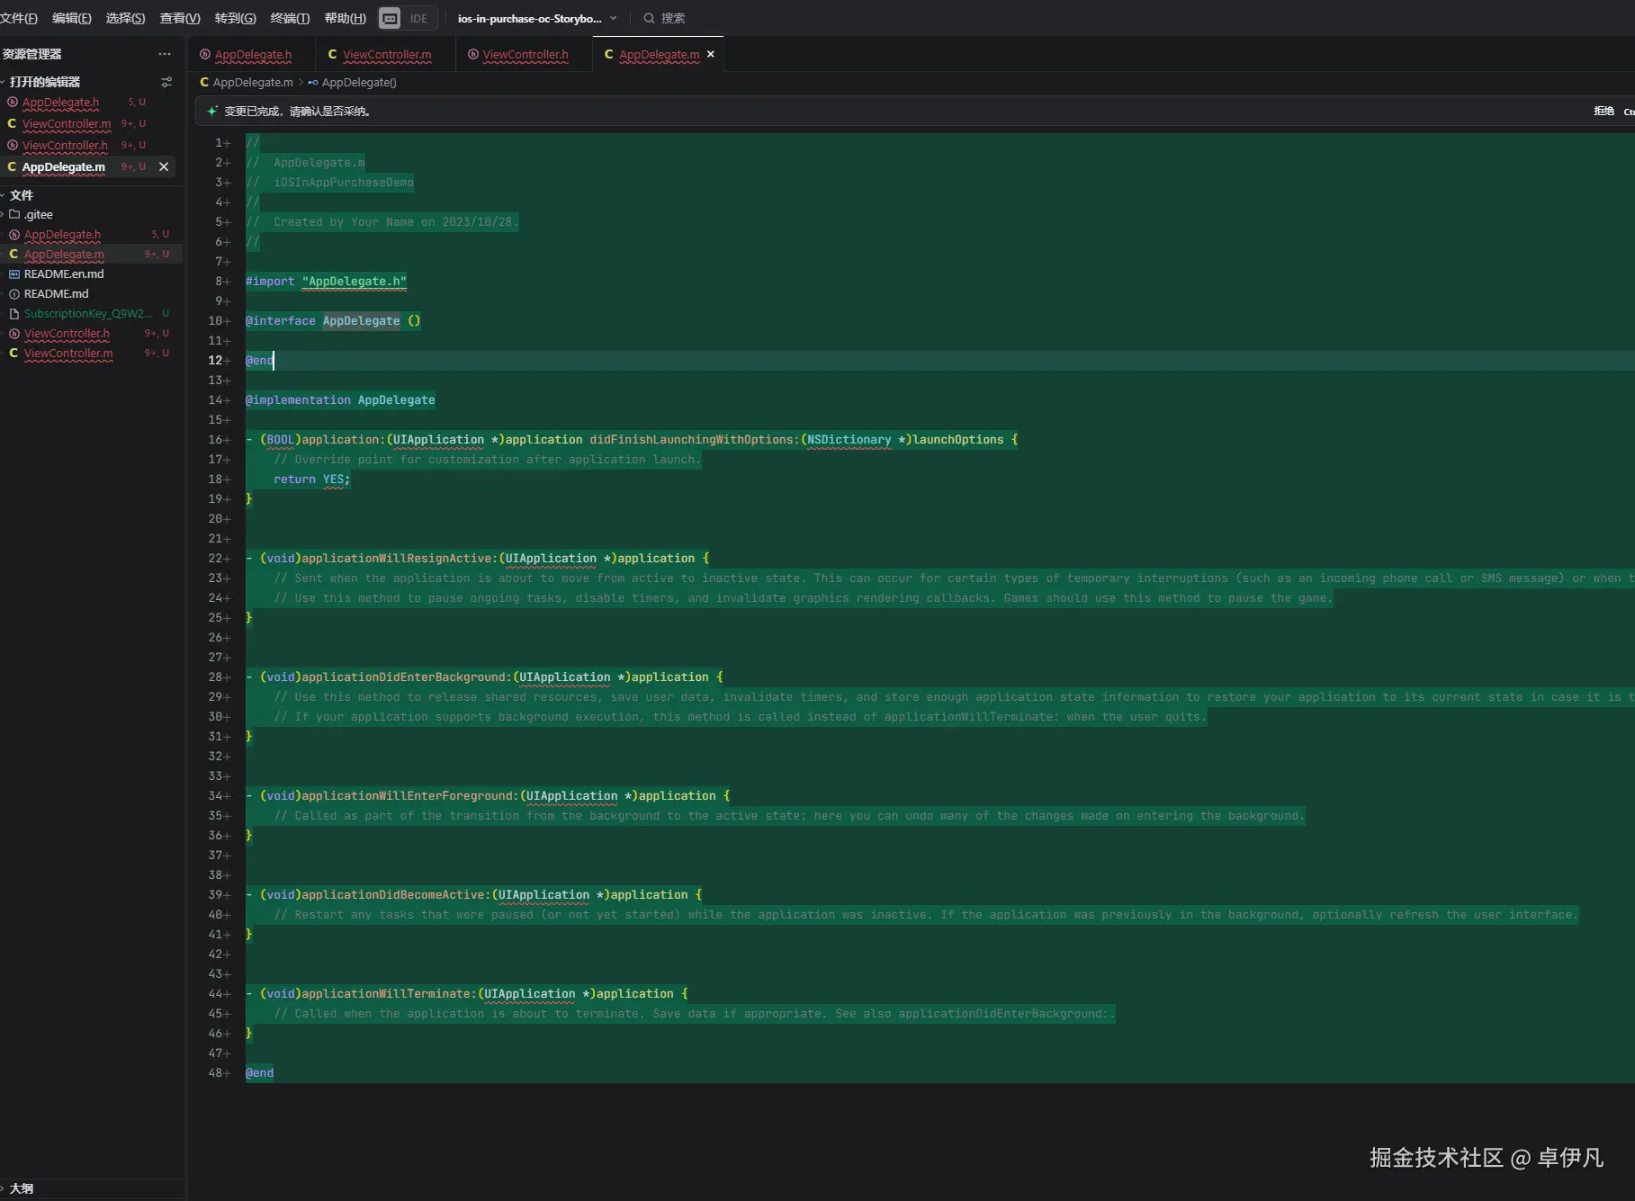The image size is (1635, 1201).
Task: Click applicationDidBecomeActive method signature
Action: pos(474,895)
